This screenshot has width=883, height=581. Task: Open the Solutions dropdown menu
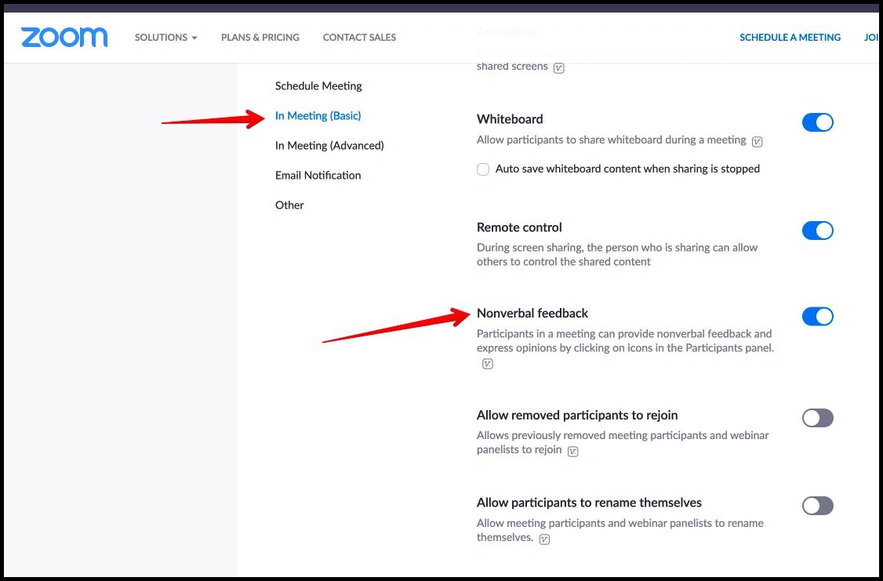pos(165,37)
